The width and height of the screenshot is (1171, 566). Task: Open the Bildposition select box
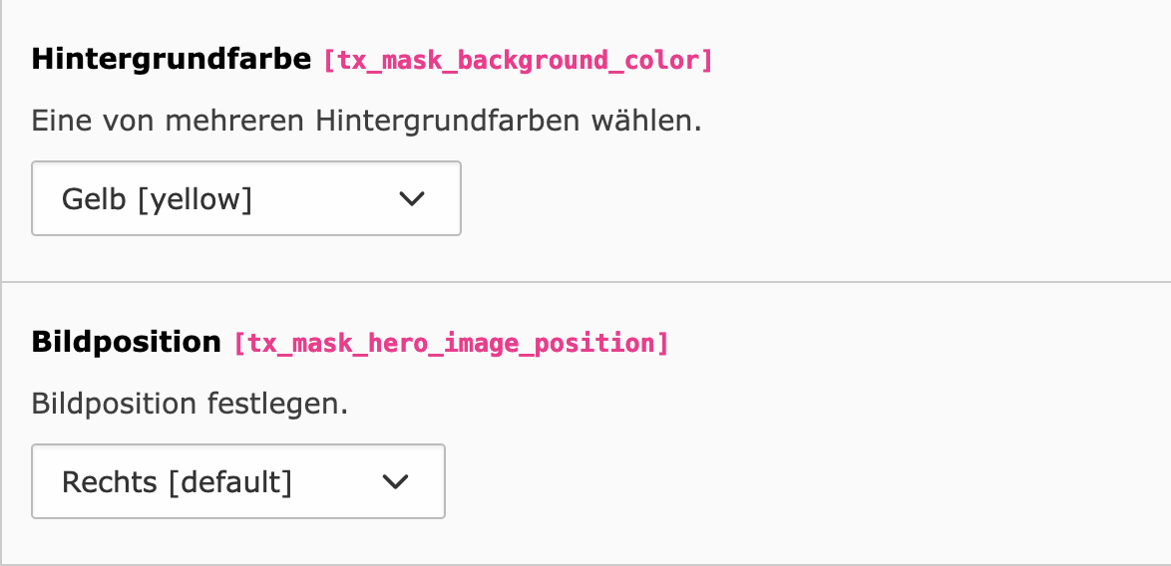[x=237, y=482]
